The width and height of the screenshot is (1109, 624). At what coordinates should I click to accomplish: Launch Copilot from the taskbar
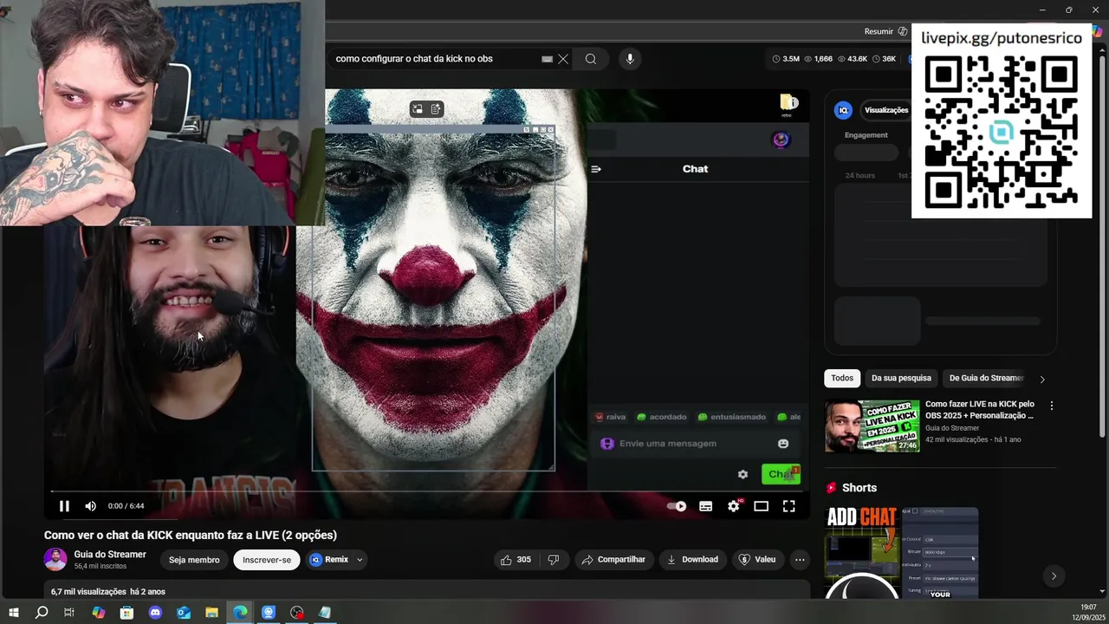(98, 613)
